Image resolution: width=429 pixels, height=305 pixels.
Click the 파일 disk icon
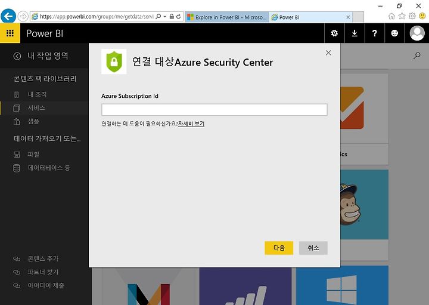point(17,154)
